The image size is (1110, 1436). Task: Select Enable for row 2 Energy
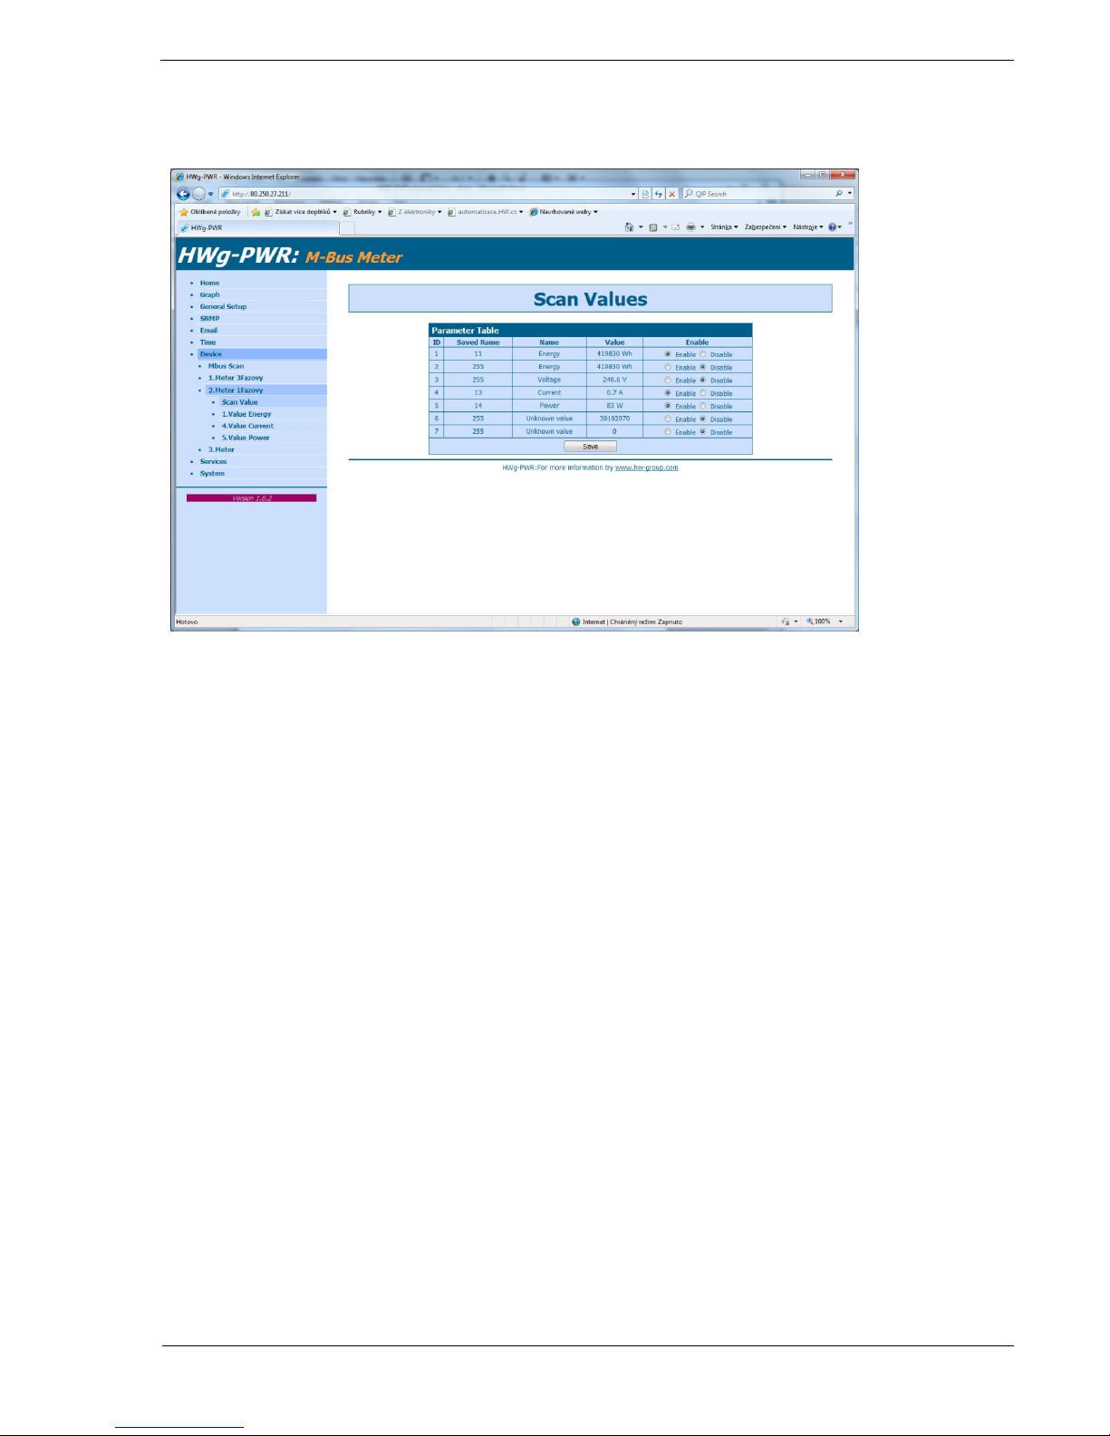coord(668,367)
